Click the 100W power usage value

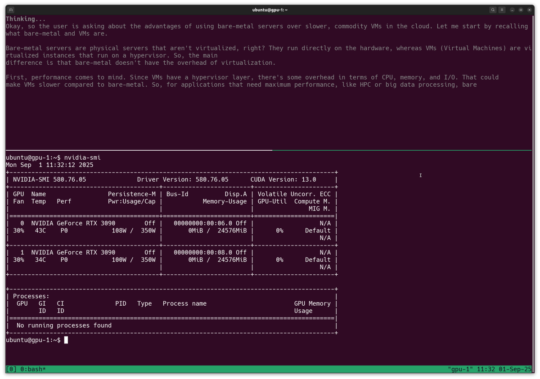click(119, 260)
